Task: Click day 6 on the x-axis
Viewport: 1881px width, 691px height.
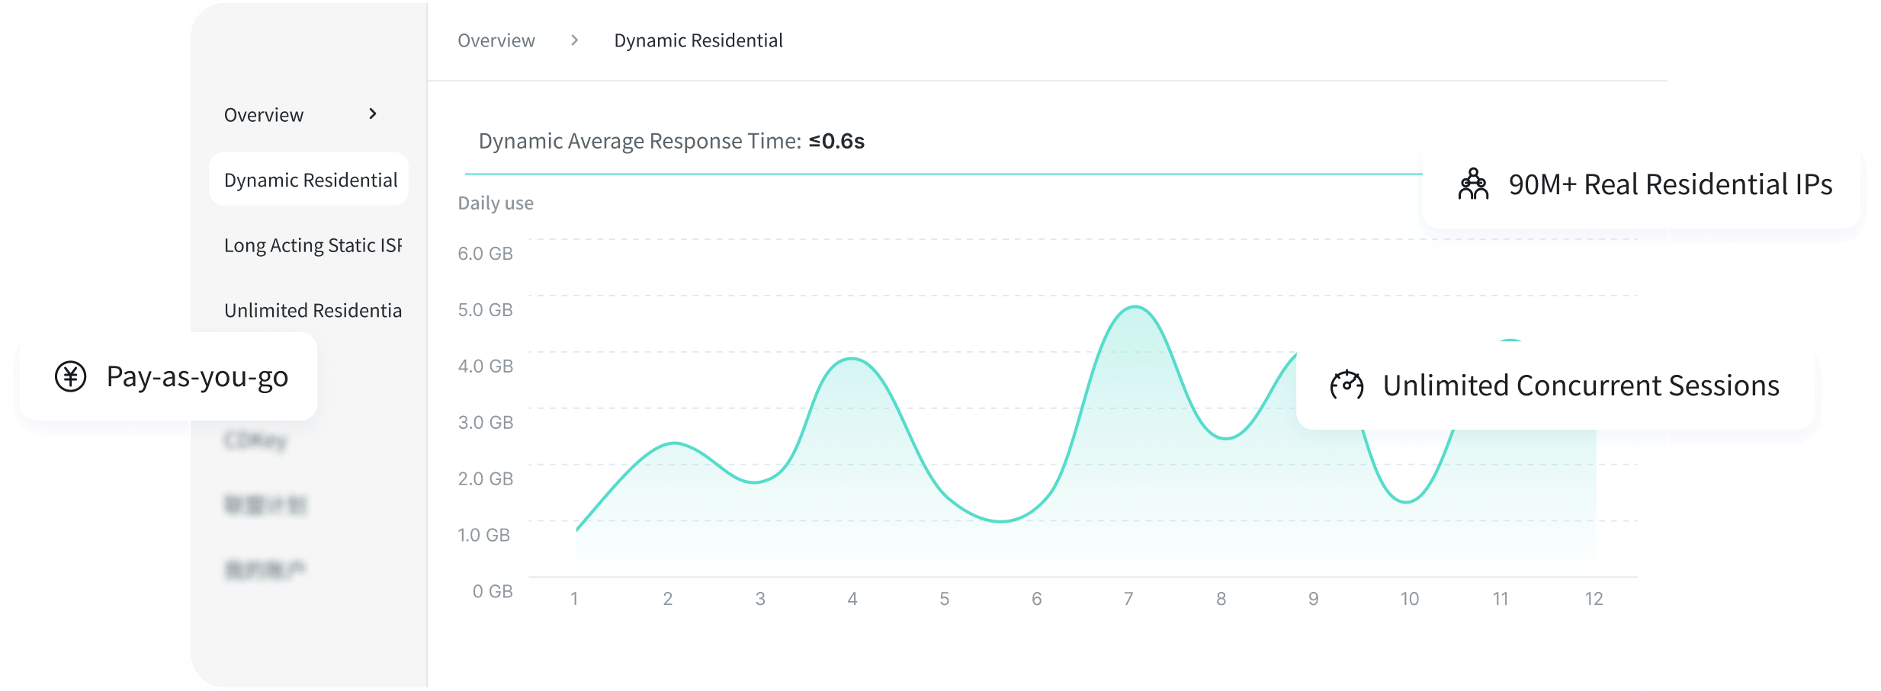Action: point(1036,600)
